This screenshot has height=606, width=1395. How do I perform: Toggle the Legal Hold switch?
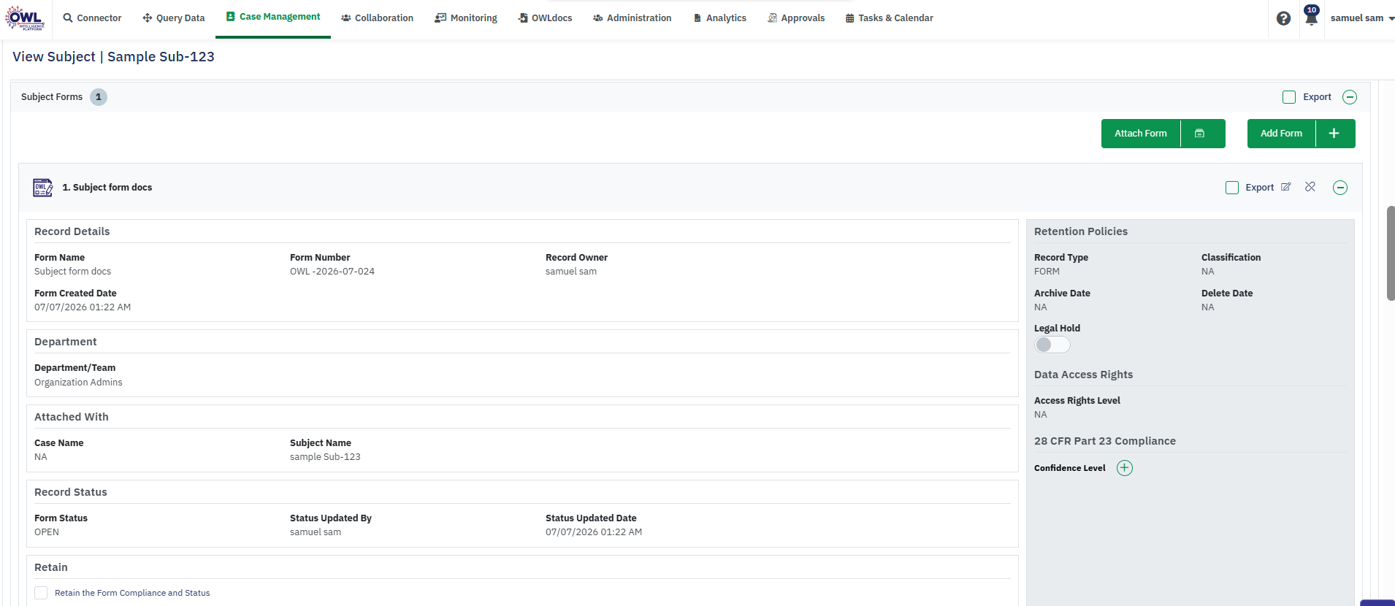pos(1052,345)
